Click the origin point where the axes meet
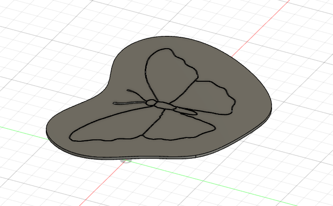 click(x=126, y=161)
